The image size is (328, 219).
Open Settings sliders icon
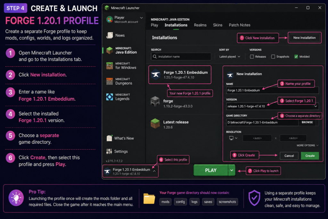109,151
